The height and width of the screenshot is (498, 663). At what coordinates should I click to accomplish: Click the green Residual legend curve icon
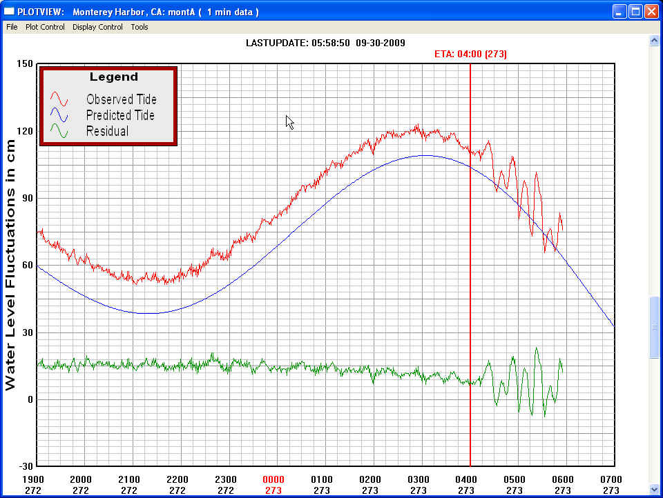pyautogui.click(x=59, y=130)
